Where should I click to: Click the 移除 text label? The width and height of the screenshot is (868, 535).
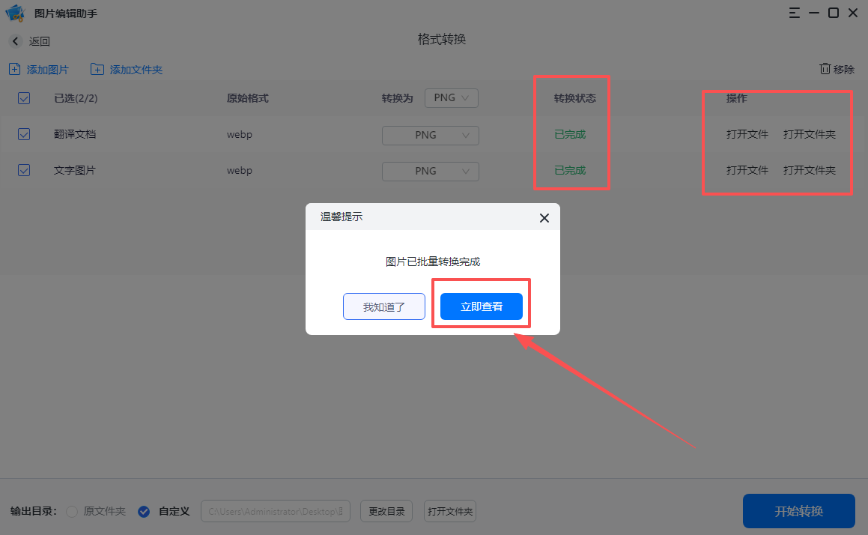(843, 69)
